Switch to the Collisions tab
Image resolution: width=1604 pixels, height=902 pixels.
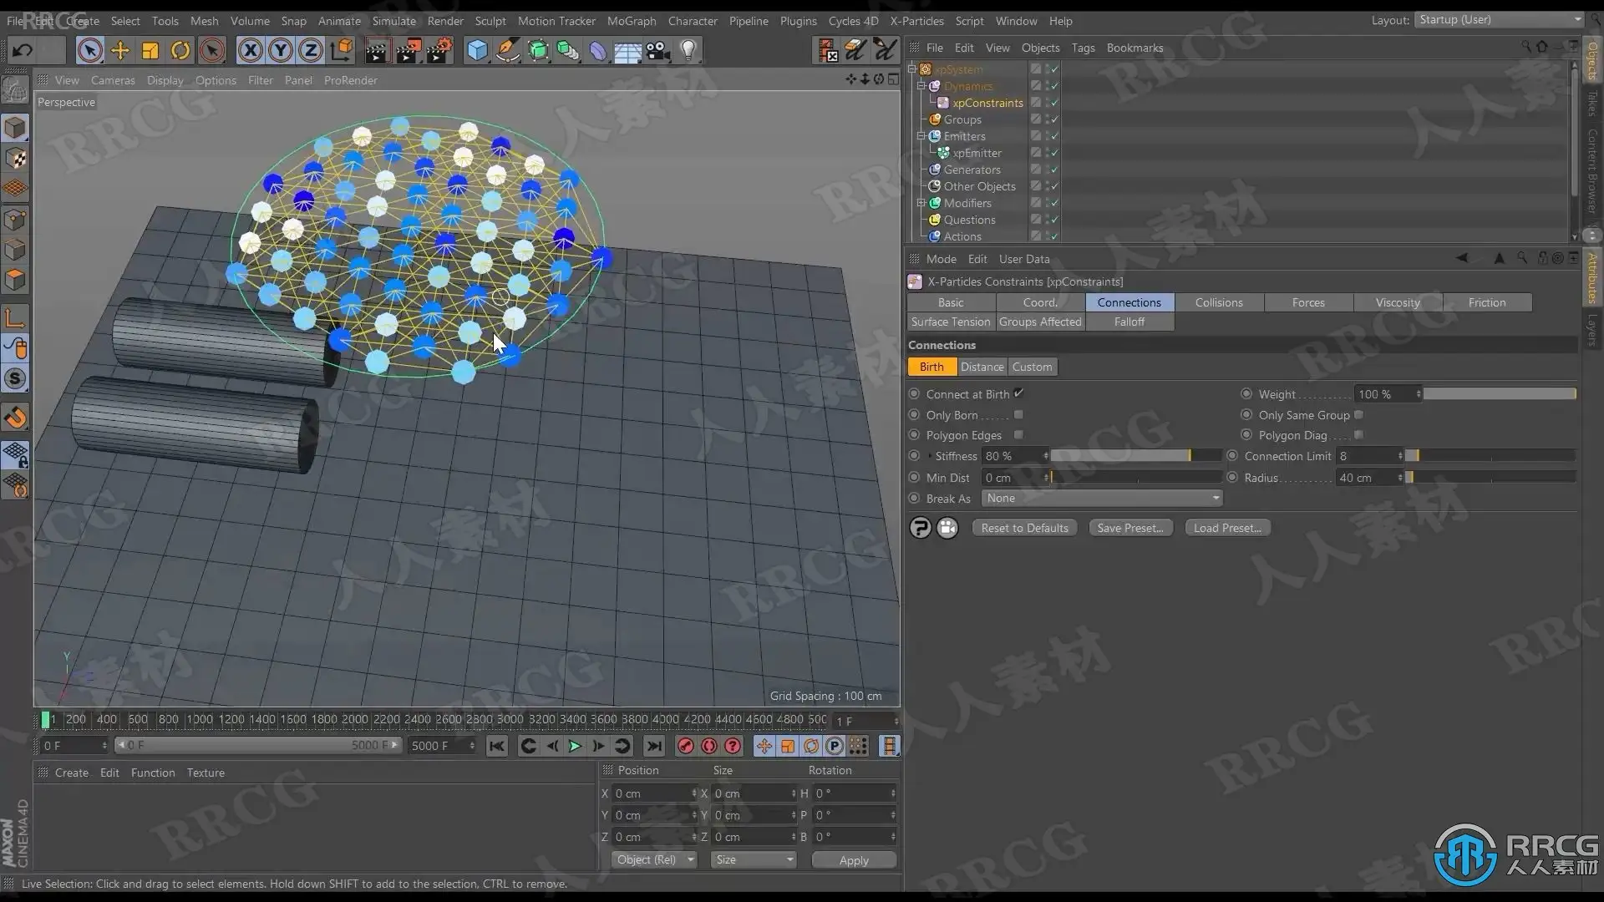click(1218, 302)
